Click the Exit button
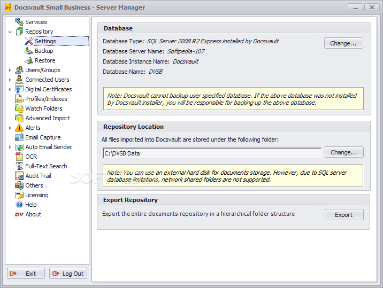This screenshot has width=383, height=288. click(x=26, y=274)
